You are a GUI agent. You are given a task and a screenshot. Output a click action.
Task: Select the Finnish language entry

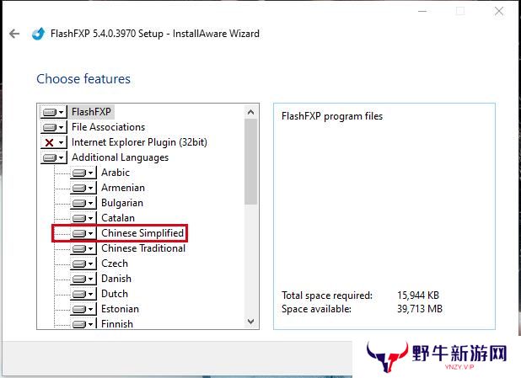117,324
